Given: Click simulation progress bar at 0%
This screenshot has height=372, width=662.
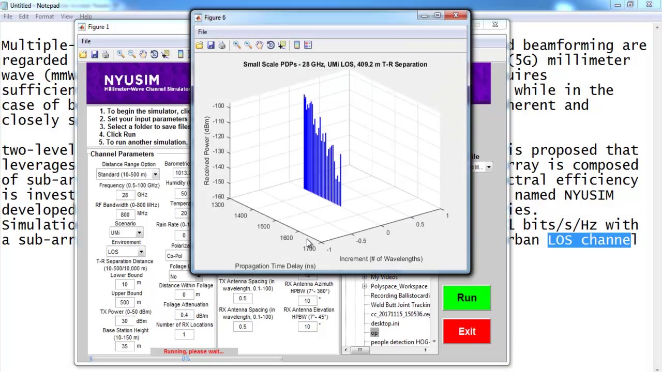Looking at the screenshot, I should [186, 359].
